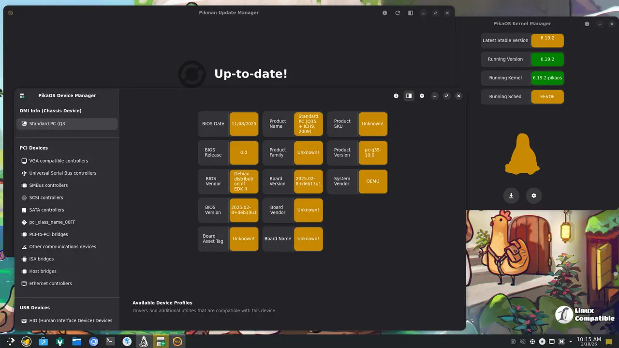The height and width of the screenshot is (348, 619).
Task: Open Universal Serial Bus controllers list
Action: (x=62, y=173)
